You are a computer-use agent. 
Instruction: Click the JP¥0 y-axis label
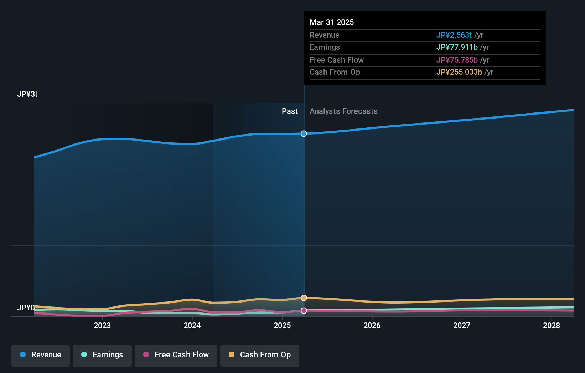coord(26,308)
